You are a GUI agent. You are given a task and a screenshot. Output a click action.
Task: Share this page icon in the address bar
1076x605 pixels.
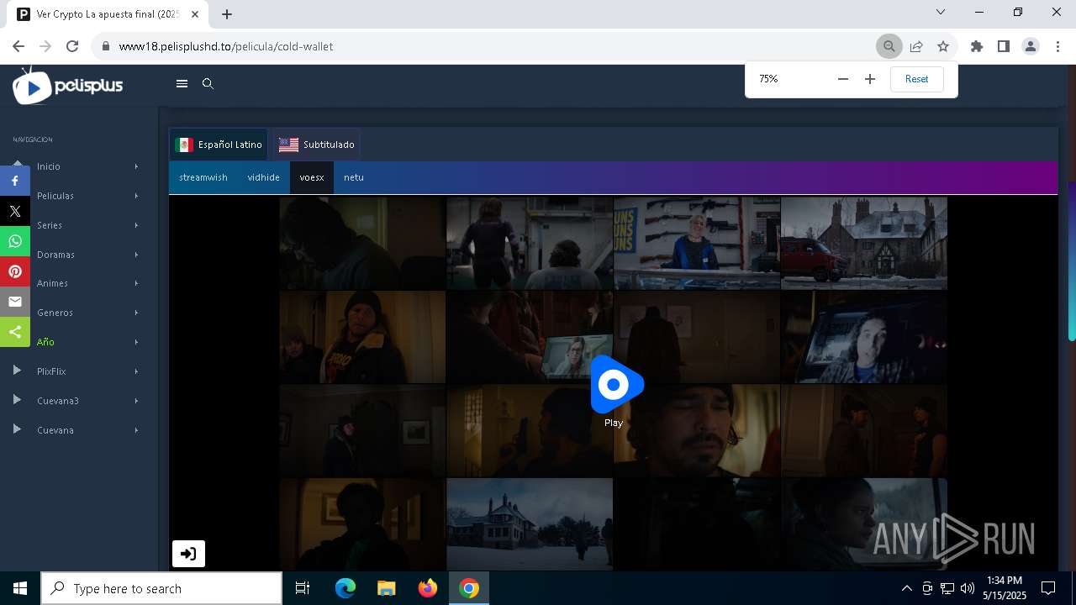(x=916, y=46)
